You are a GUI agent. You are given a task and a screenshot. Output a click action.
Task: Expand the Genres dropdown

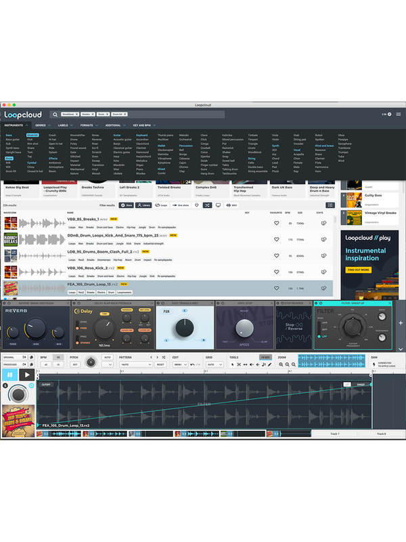pyautogui.click(x=41, y=125)
